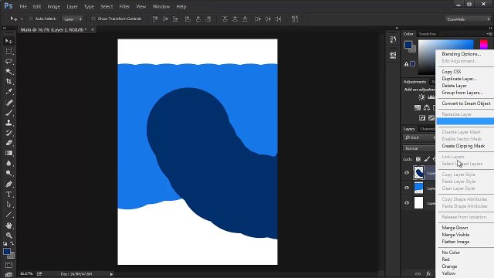Select the Brush tool
This screenshot has height=278, width=494.
(8, 113)
